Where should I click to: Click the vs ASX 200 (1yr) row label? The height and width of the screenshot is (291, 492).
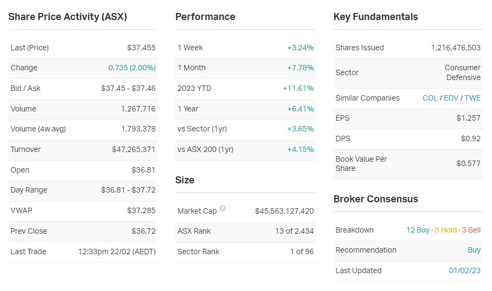205,149
